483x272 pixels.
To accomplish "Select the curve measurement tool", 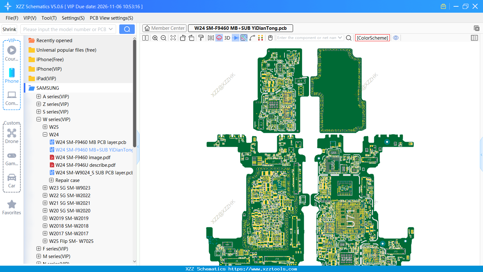I will pyautogui.click(x=252, y=38).
